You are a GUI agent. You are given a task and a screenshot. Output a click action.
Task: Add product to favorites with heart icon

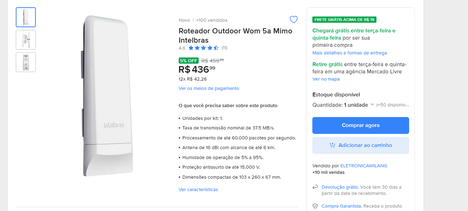(x=293, y=20)
